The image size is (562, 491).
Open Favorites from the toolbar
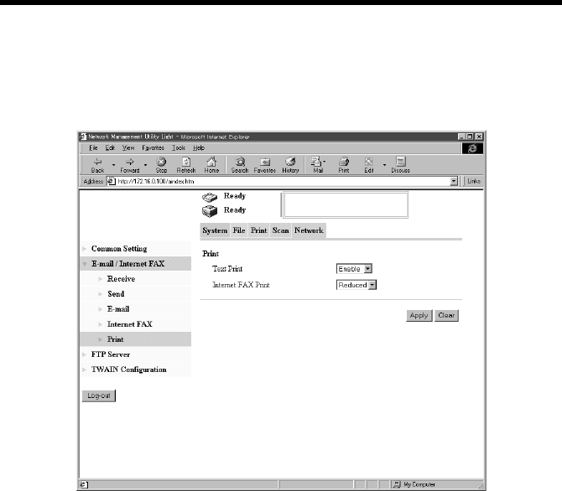[x=265, y=165]
